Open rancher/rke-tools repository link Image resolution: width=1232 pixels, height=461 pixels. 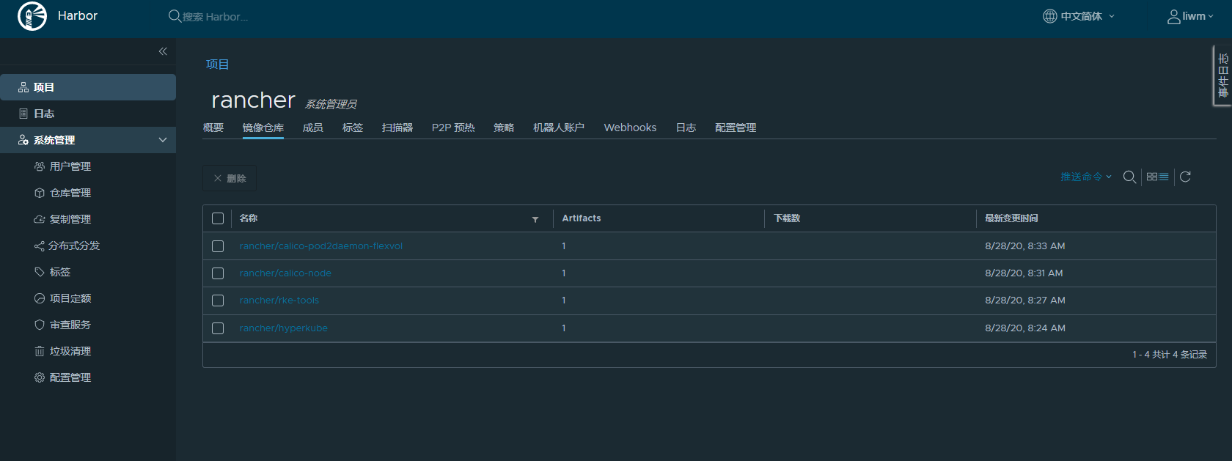coord(279,300)
